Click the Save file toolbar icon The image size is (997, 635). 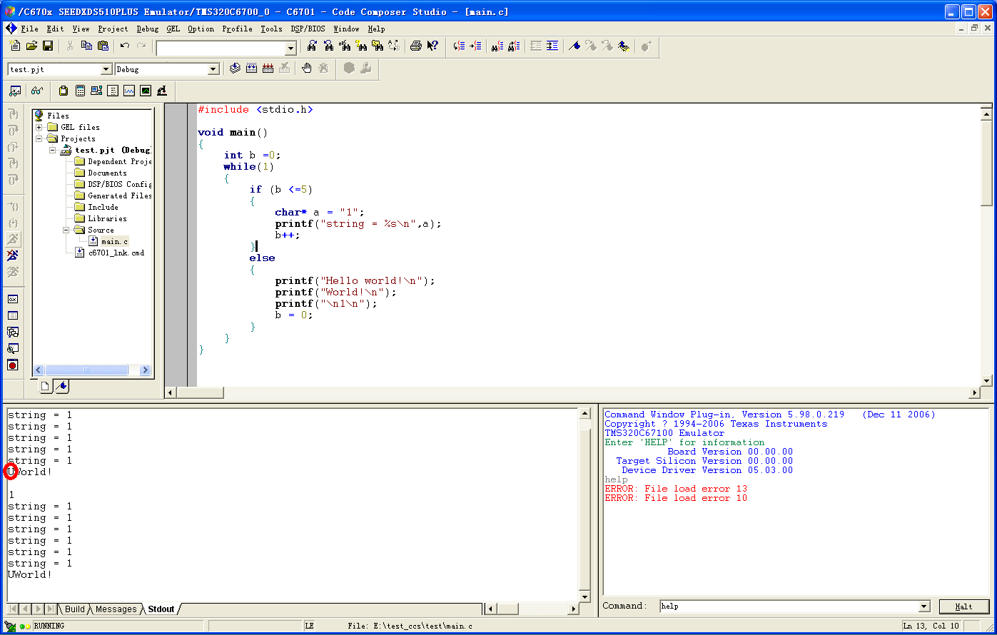tap(48, 46)
